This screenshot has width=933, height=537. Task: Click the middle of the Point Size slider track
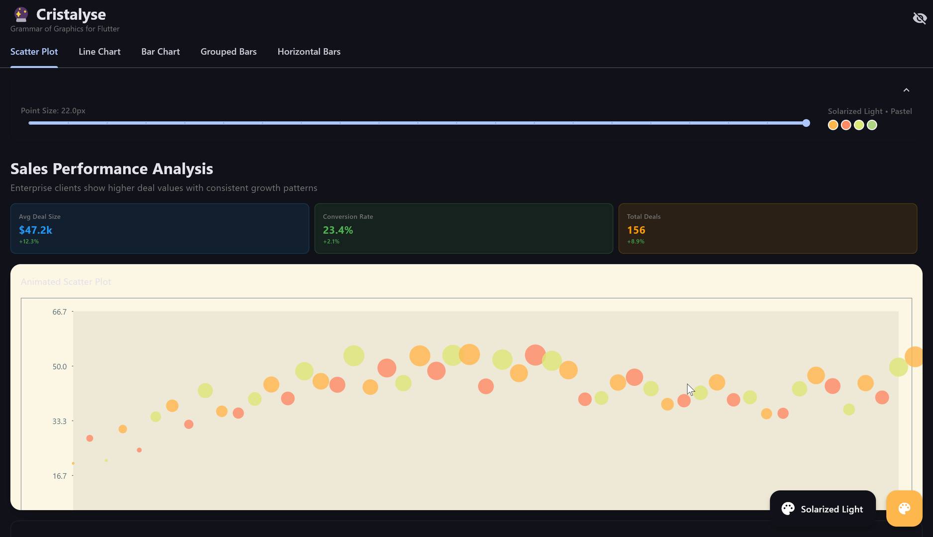pyautogui.click(x=417, y=123)
